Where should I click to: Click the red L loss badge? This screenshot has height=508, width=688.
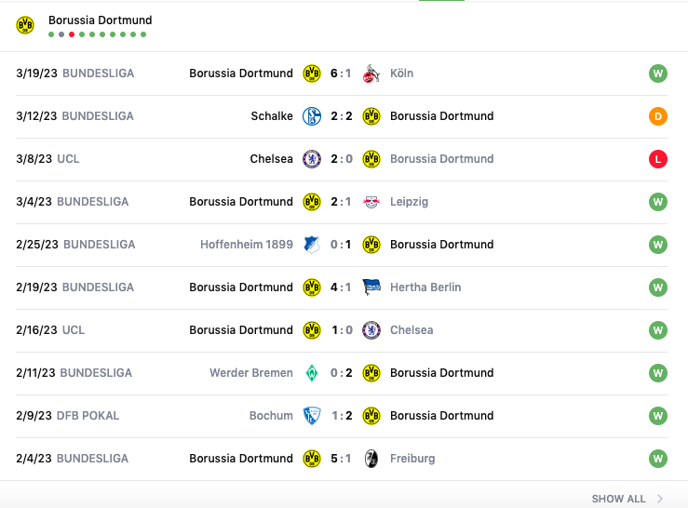(658, 159)
